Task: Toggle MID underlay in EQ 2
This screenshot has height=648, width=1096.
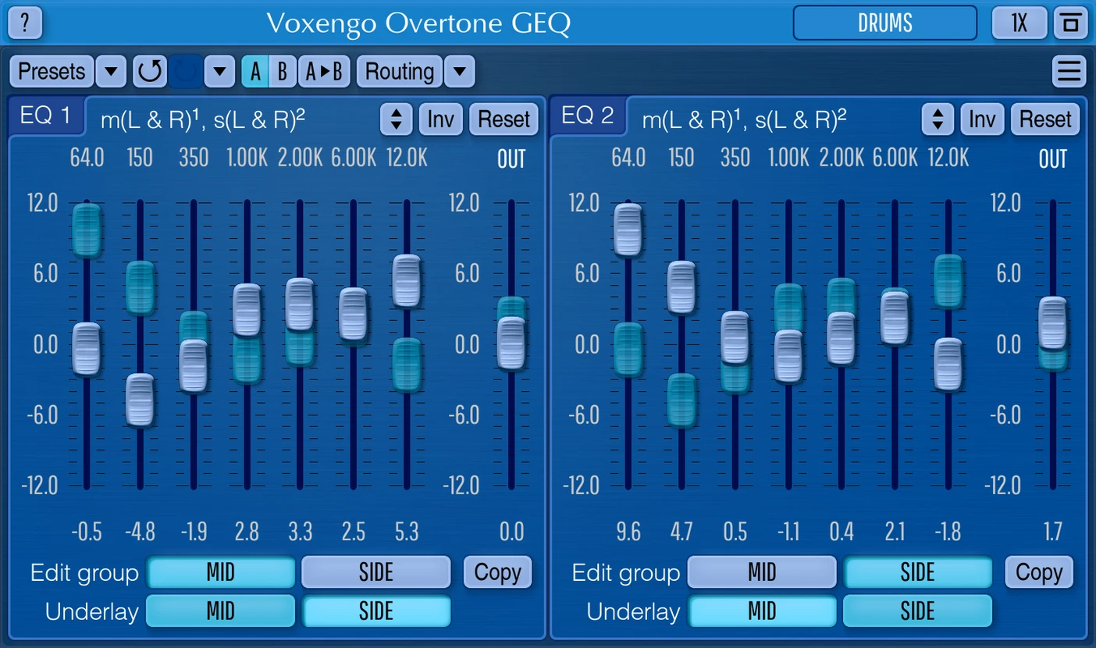Action: click(762, 611)
